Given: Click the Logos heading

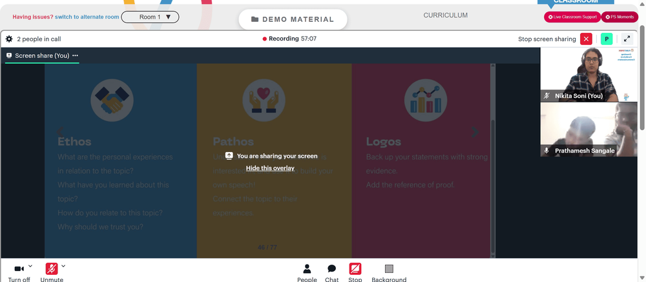Looking at the screenshot, I should (x=384, y=142).
